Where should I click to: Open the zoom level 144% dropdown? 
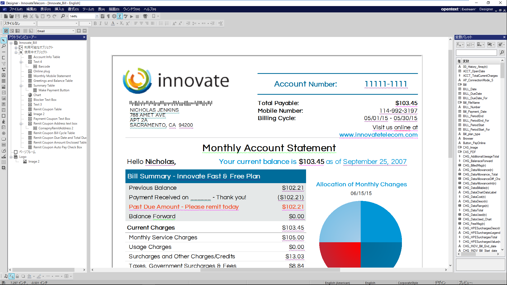97,16
